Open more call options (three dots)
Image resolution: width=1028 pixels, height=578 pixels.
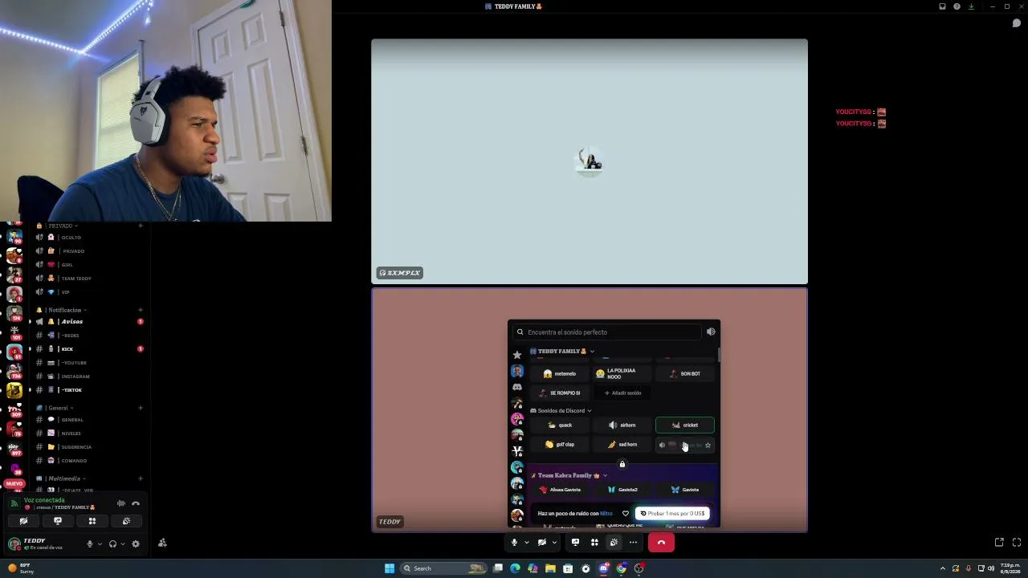click(x=633, y=543)
